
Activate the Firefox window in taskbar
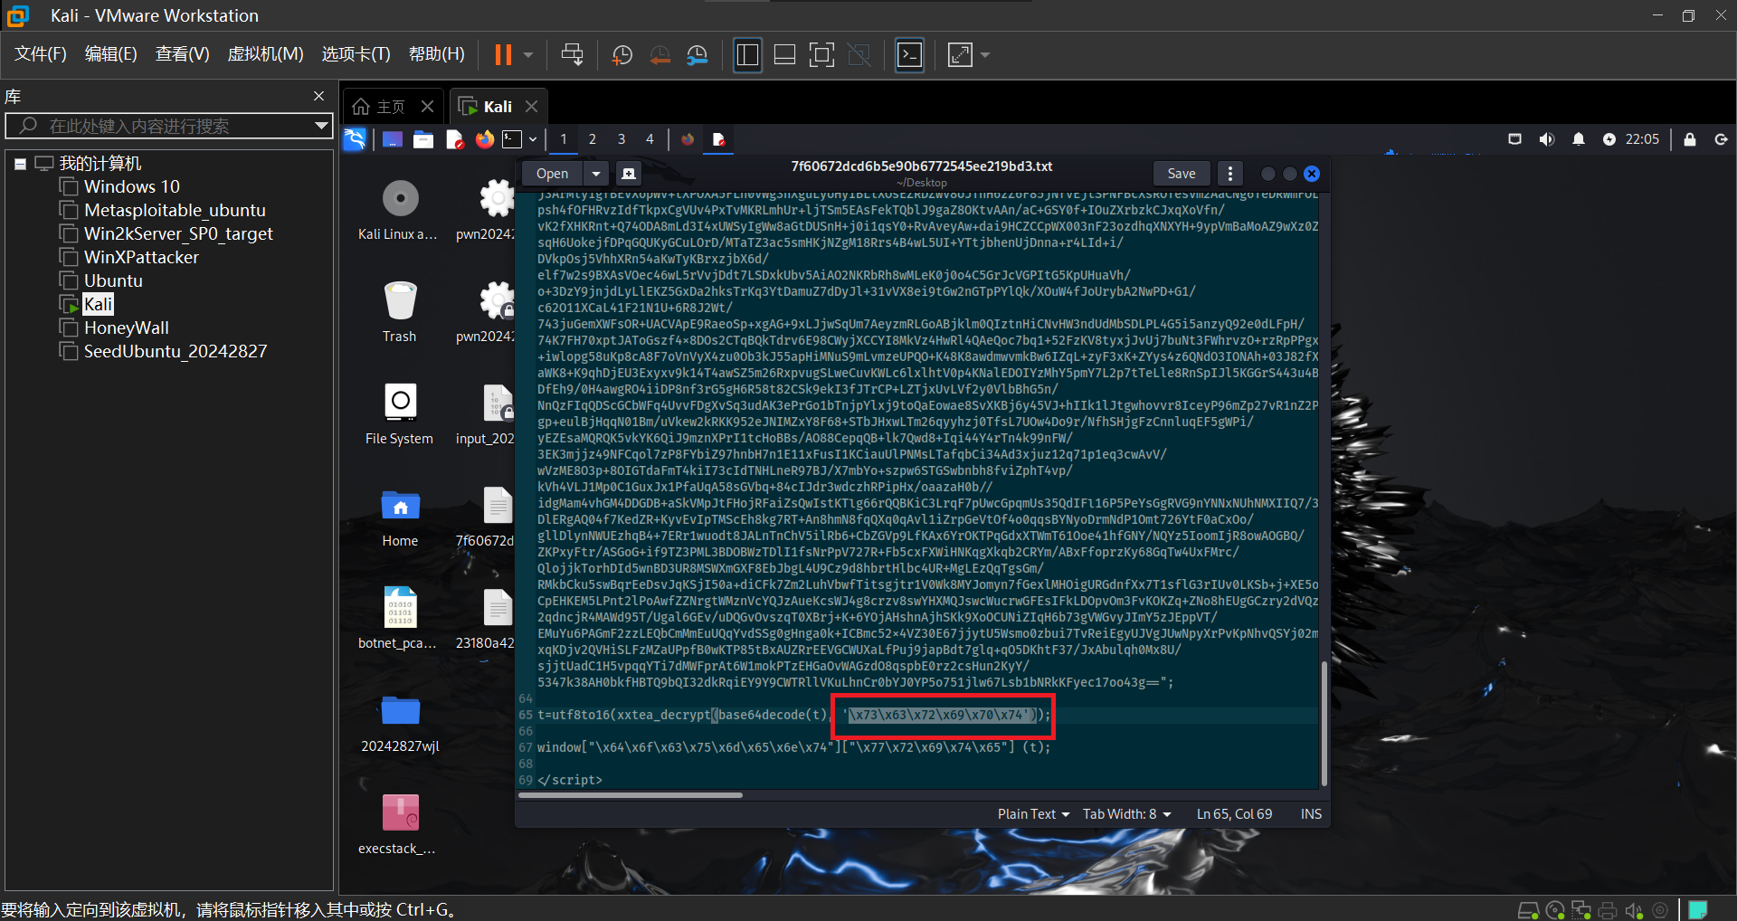(688, 139)
